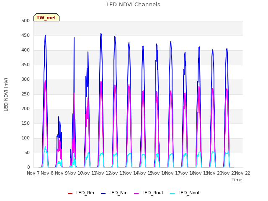Click the 450 y-axis tick label
The height and width of the screenshot is (201, 268).
[26, 35]
